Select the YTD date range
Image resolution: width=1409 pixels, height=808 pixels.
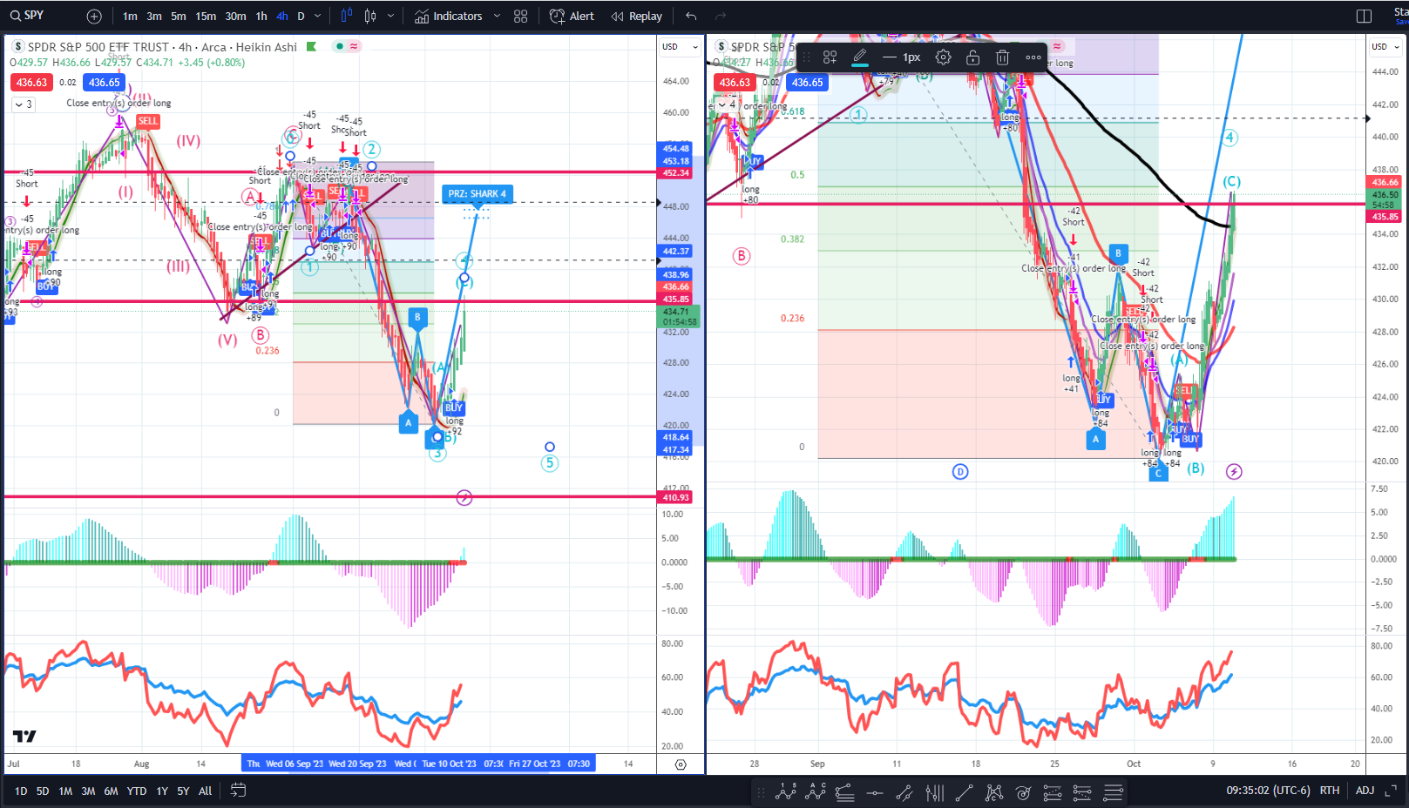point(137,791)
